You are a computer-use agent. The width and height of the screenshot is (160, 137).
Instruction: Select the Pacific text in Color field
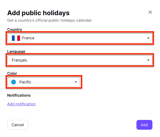click(x=25, y=82)
